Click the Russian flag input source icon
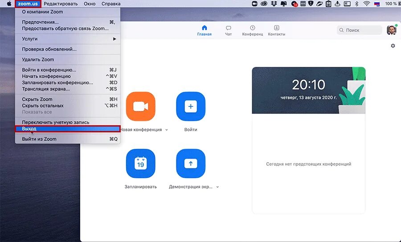The height and width of the screenshot is (242, 401). pyautogui.click(x=376, y=4)
